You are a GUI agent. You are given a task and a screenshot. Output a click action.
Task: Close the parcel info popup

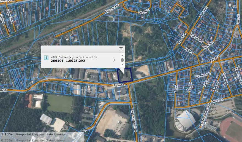tap(121, 49)
